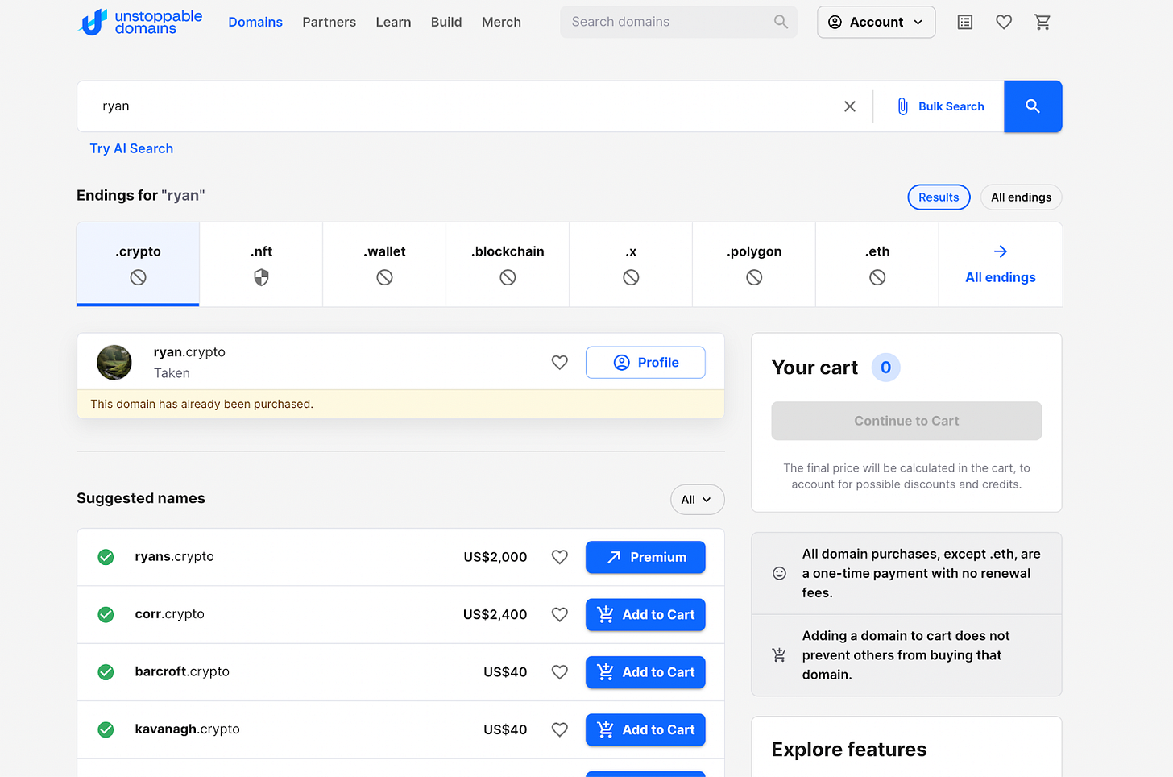Click the Explore features heading
This screenshot has height=777, width=1173.
pos(849,750)
